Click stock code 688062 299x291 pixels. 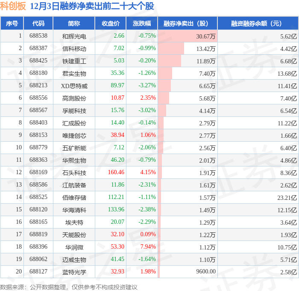(x=38, y=259)
